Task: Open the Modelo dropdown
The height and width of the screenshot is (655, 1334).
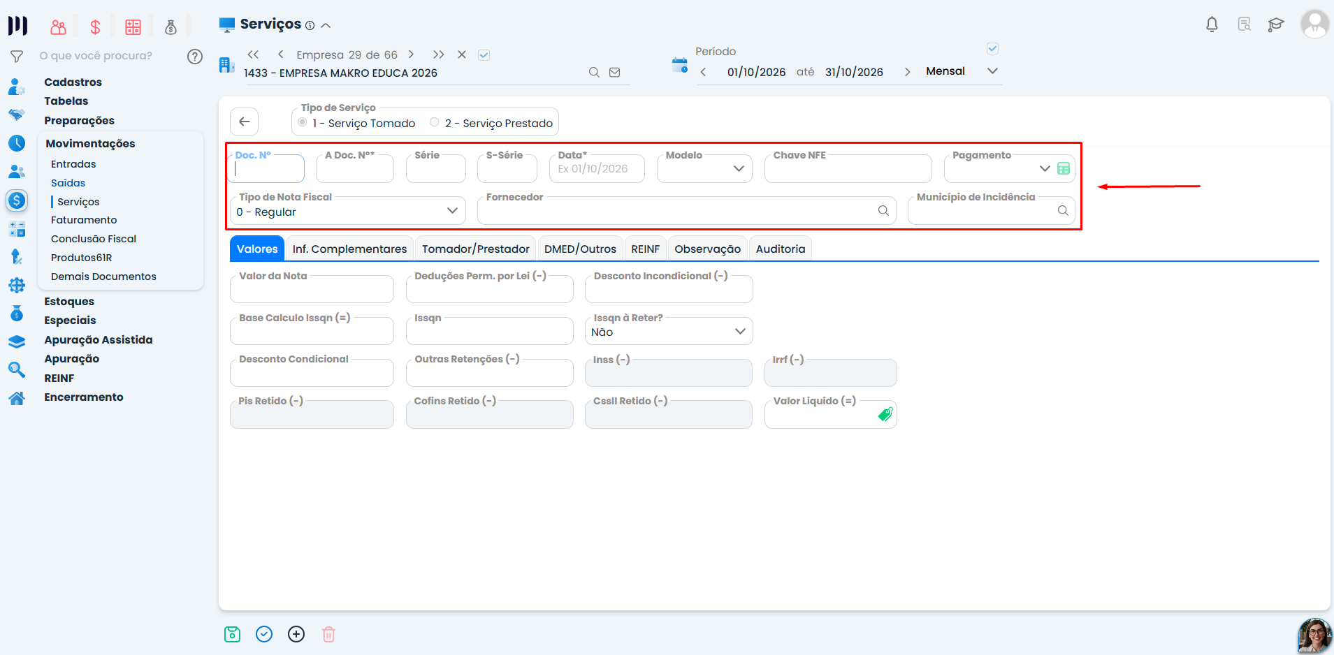Action: click(704, 169)
